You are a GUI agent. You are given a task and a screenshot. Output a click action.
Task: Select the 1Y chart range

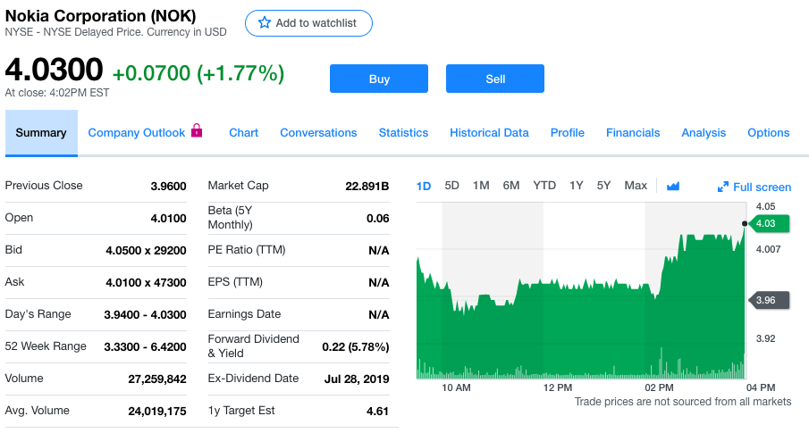(577, 186)
